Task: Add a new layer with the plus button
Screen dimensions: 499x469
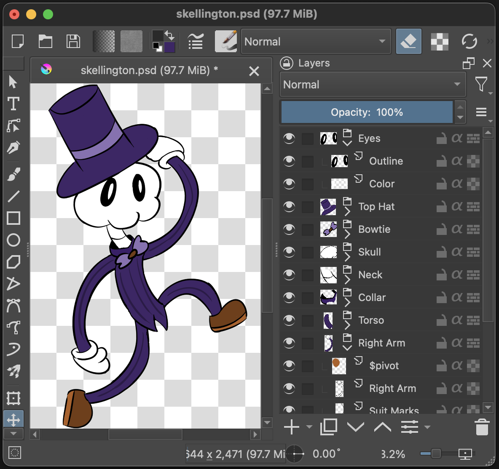Action: click(x=291, y=427)
